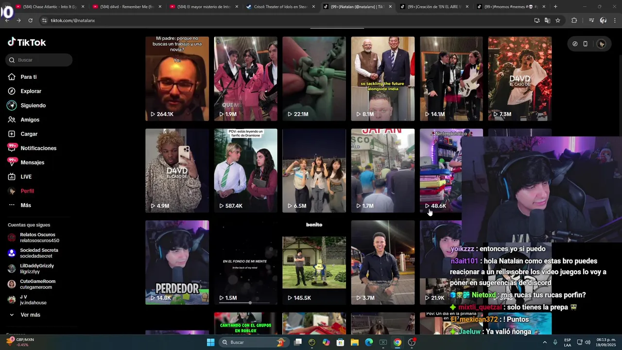Click the translate page icon

point(547,20)
